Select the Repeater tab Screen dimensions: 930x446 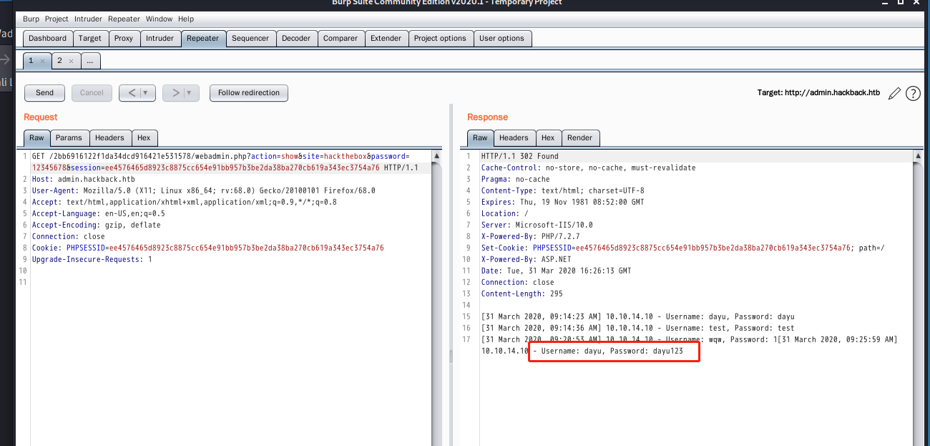(203, 39)
